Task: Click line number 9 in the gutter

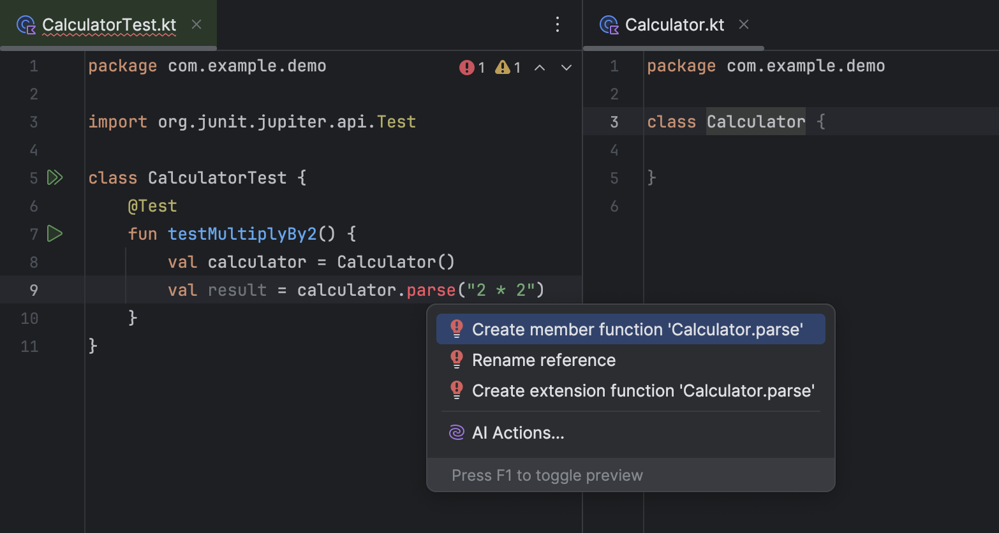Action: tap(34, 290)
